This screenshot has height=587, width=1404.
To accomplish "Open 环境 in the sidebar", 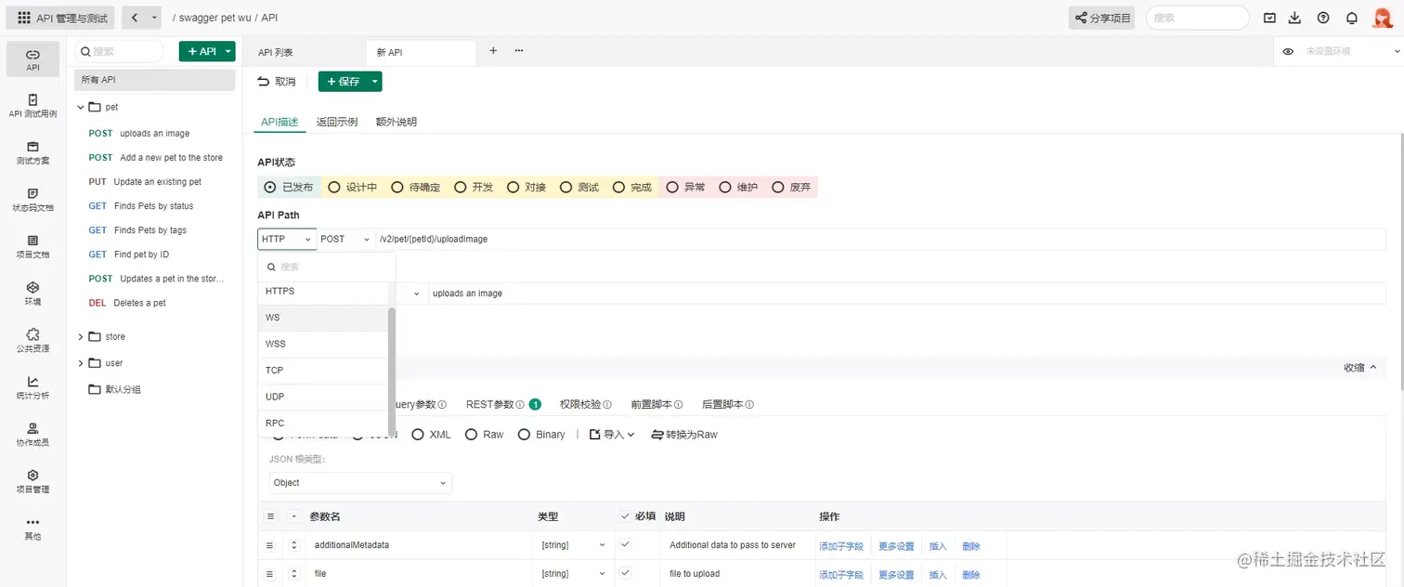I will click(32, 293).
